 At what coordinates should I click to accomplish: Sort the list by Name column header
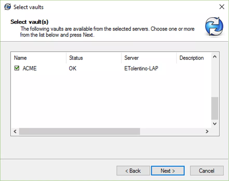coord(39,58)
